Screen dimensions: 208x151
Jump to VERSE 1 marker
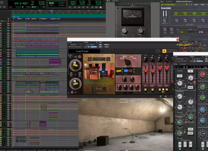click(x=20, y=19)
